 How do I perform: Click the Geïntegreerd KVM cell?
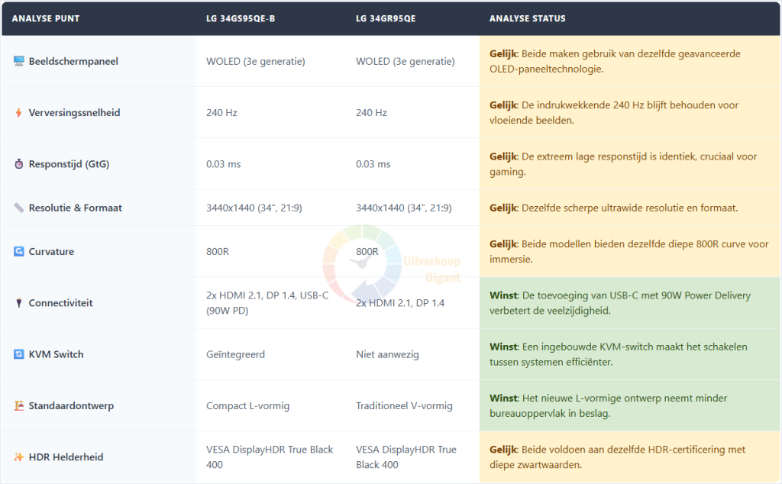[235, 354]
